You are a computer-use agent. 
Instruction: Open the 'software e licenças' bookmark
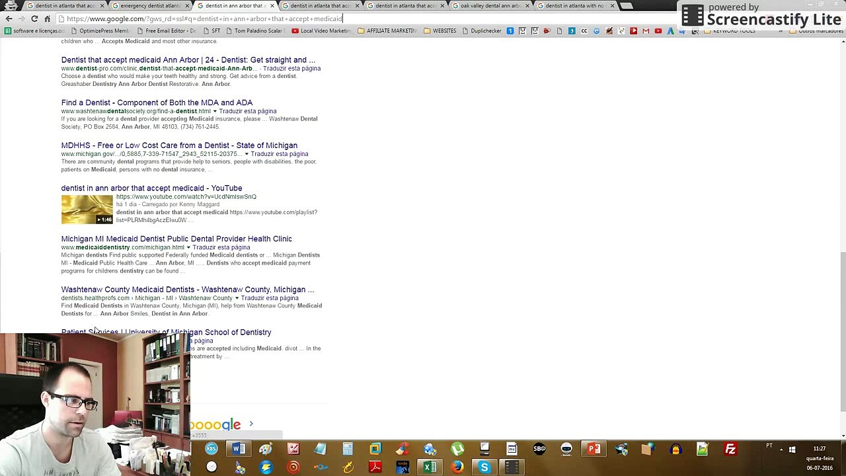(x=34, y=30)
